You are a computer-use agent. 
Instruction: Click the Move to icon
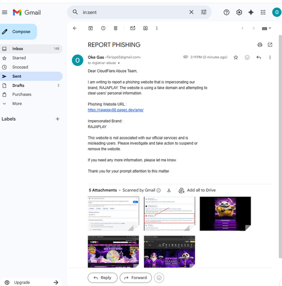(145, 28)
